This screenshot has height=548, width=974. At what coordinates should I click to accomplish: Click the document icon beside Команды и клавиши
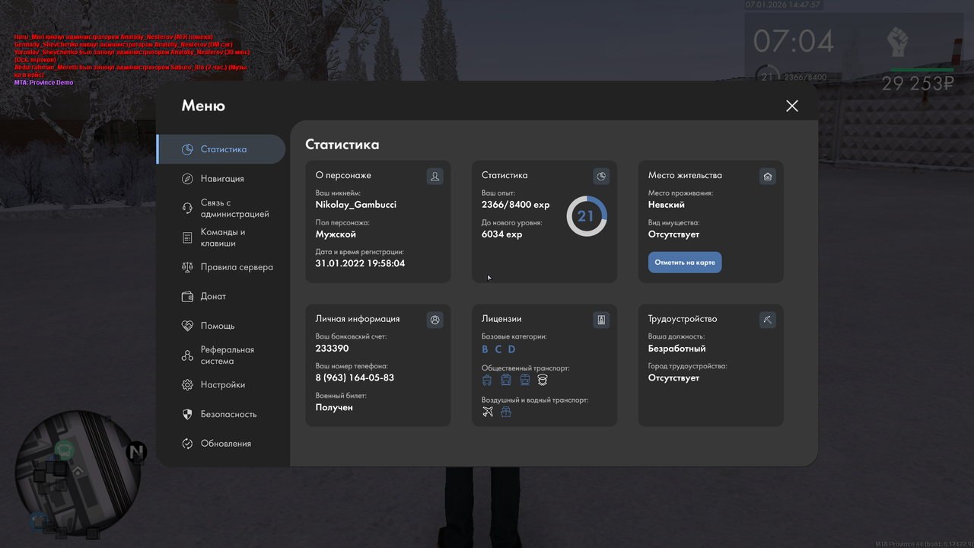(x=187, y=238)
